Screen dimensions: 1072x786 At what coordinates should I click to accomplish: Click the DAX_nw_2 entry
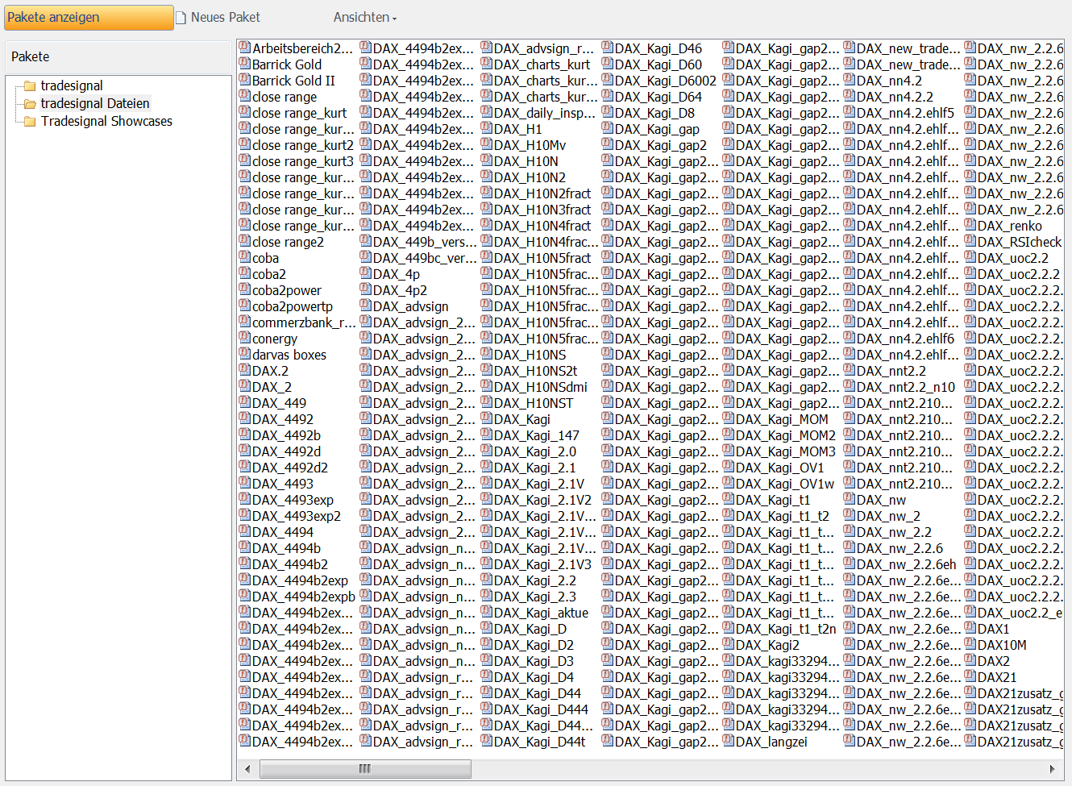coord(888,516)
